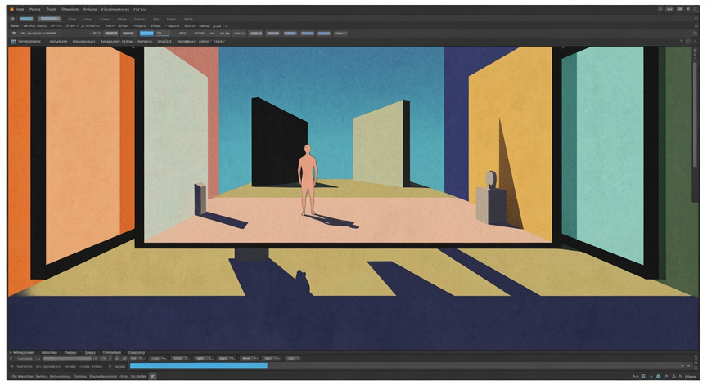Screen dimensions: 707x385
Task: Click the blue square panel icon beside document tabs
Action: point(14,42)
